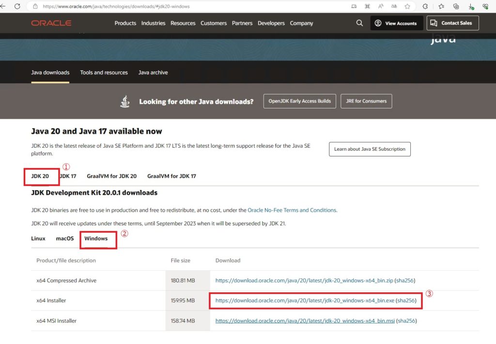Image resolution: width=496 pixels, height=344 pixels.
Task: Click the Oracle search magnifier icon
Action: 359,23
